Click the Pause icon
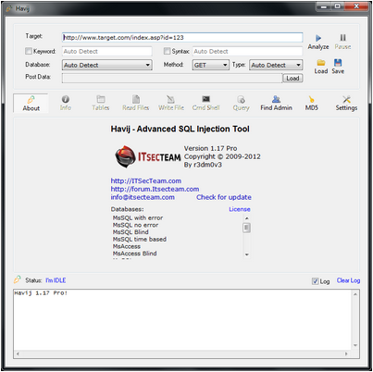373x372 pixels. pos(342,38)
